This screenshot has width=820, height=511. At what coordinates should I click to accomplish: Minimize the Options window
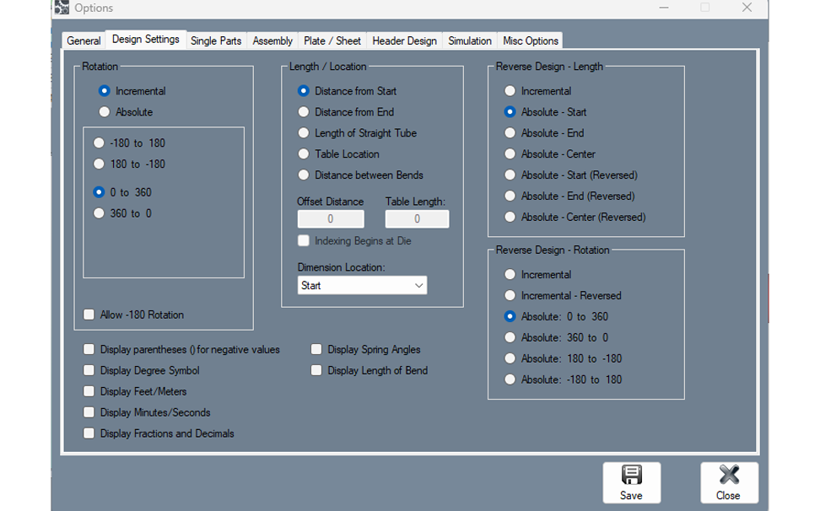[x=664, y=8]
